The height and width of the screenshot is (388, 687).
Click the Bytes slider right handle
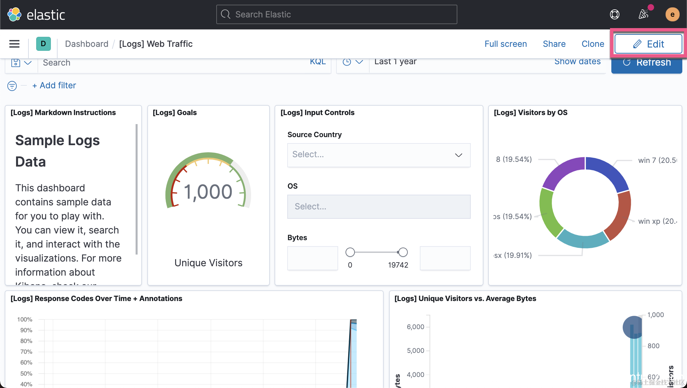[403, 252]
